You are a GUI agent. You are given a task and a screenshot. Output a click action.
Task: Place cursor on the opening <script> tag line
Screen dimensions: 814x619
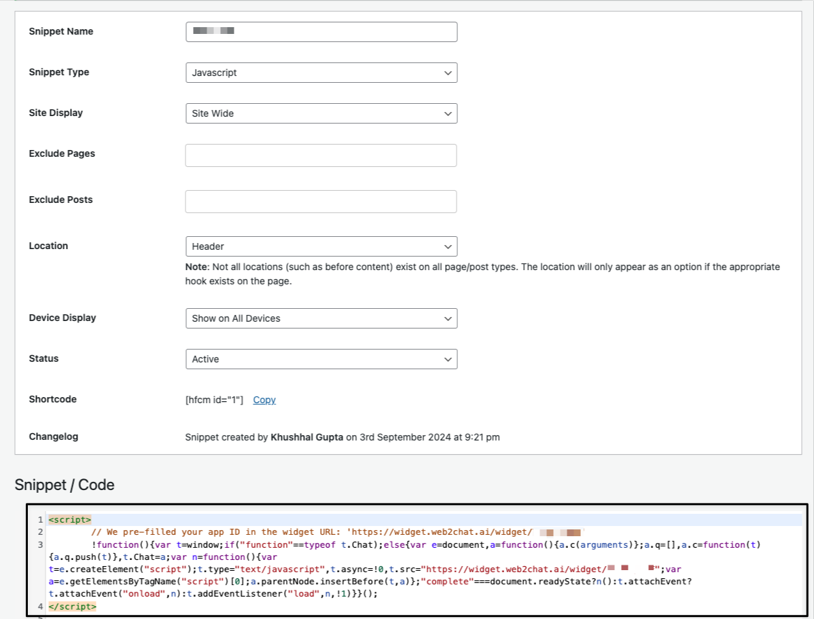click(70, 519)
